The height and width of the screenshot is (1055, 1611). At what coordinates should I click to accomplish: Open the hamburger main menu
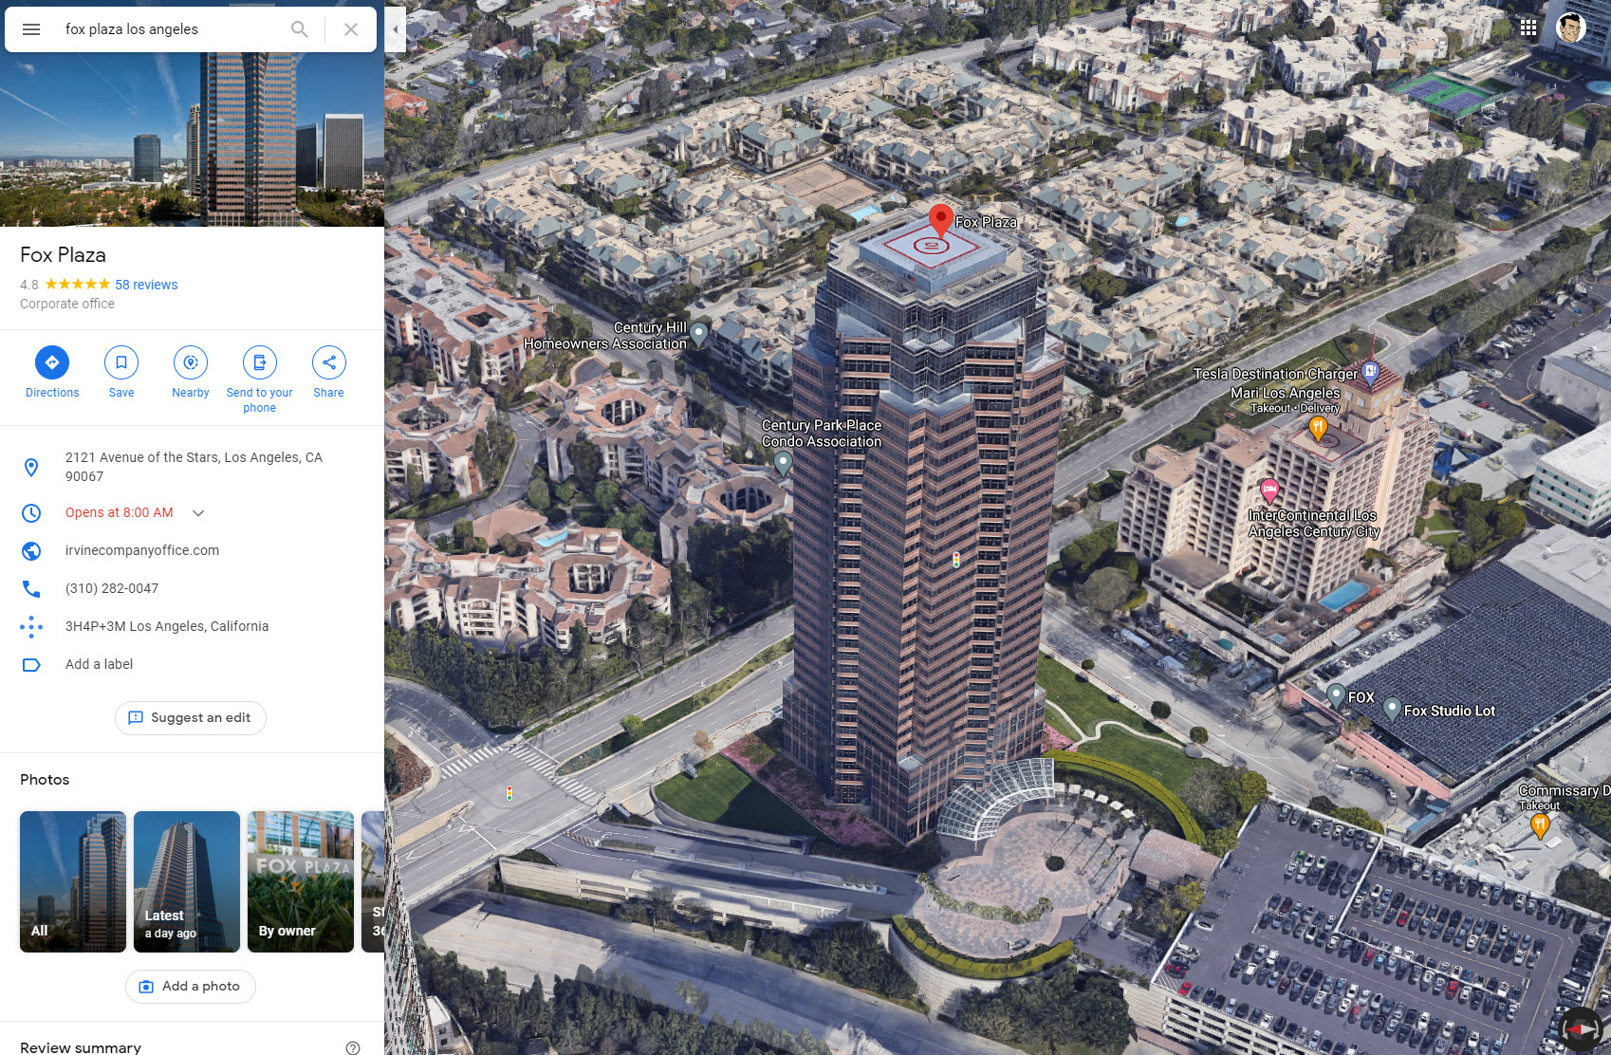[x=31, y=29]
